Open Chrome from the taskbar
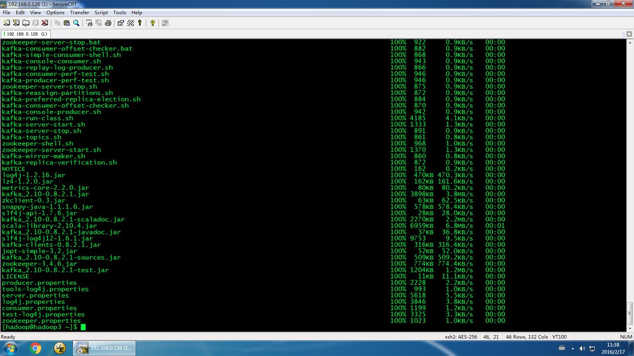The width and height of the screenshot is (634, 356). click(x=36, y=348)
